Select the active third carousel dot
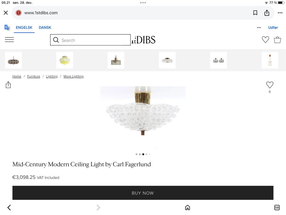 143,154
